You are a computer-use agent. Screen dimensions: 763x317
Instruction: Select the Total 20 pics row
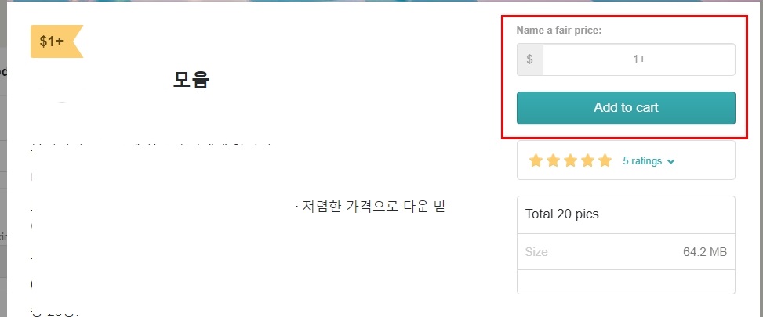626,214
